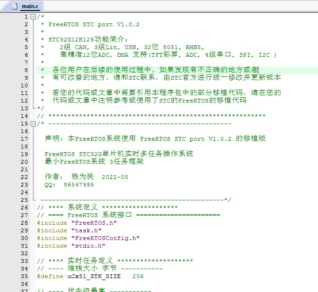This screenshot has height=292, width=318.
Task: Click the "QQ: 86547995" line
Action: pos(69,185)
